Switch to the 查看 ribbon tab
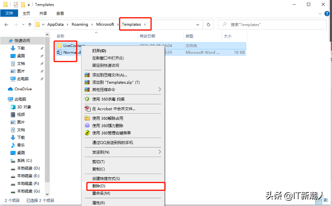The height and width of the screenshot is (206, 332). pyautogui.click(x=60, y=13)
